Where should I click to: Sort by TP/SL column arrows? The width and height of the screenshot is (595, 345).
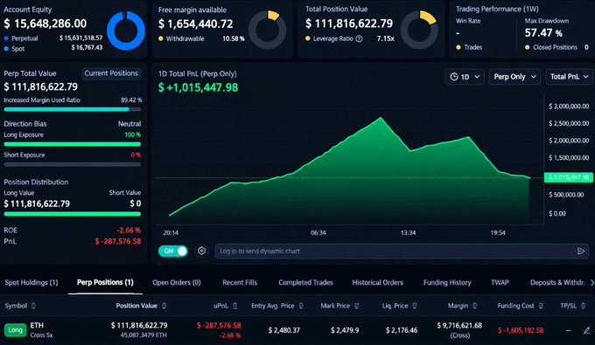(x=583, y=306)
